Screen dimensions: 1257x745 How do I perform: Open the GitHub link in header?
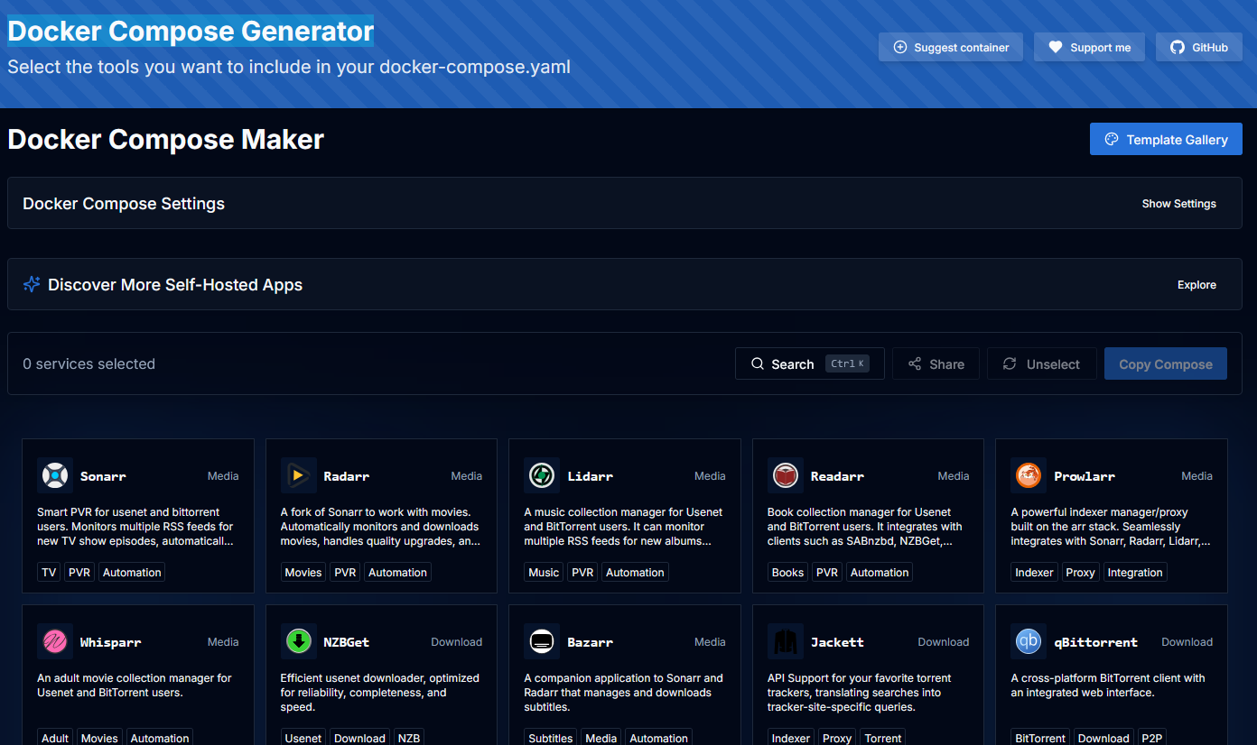[1198, 48]
